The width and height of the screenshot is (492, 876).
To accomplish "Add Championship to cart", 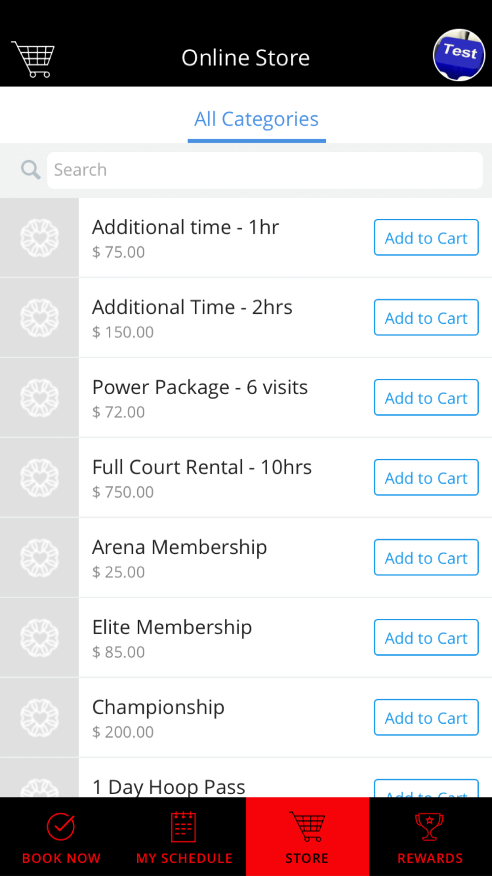I will click(x=426, y=718).
